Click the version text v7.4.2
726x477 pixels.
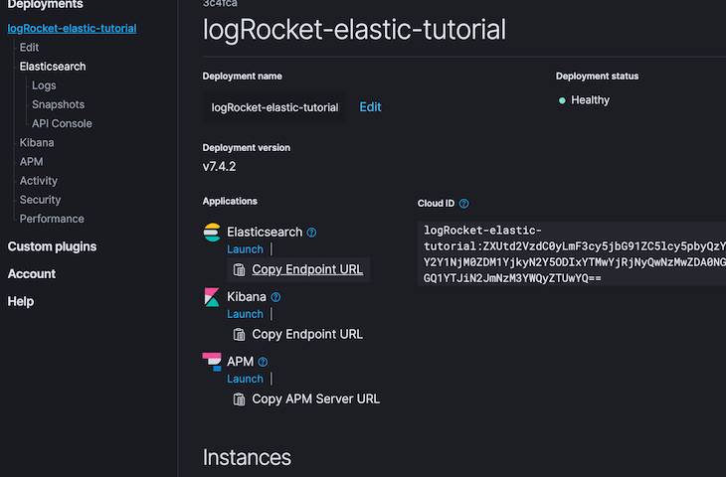pyautogui.click(x=219, y=167)
